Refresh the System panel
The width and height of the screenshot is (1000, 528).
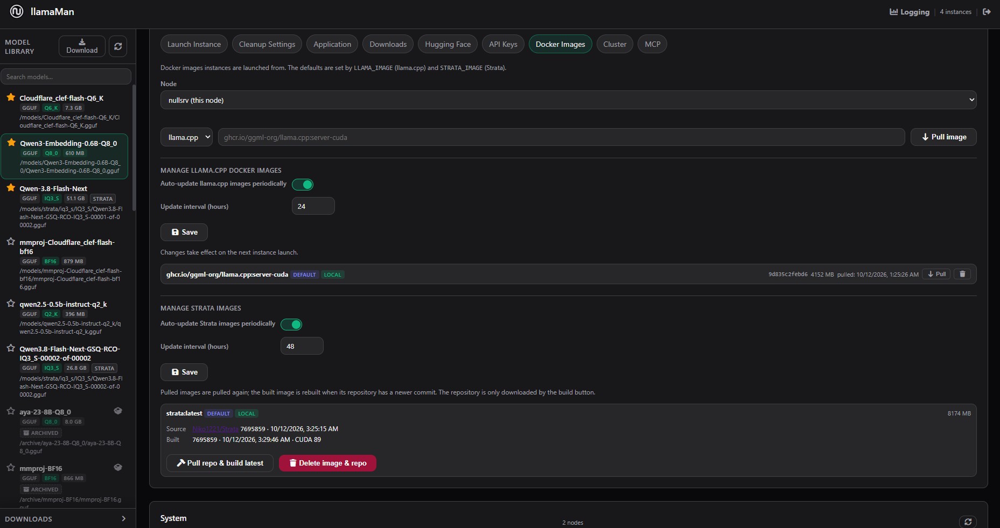pyautogui.click(x=968, y=522)
